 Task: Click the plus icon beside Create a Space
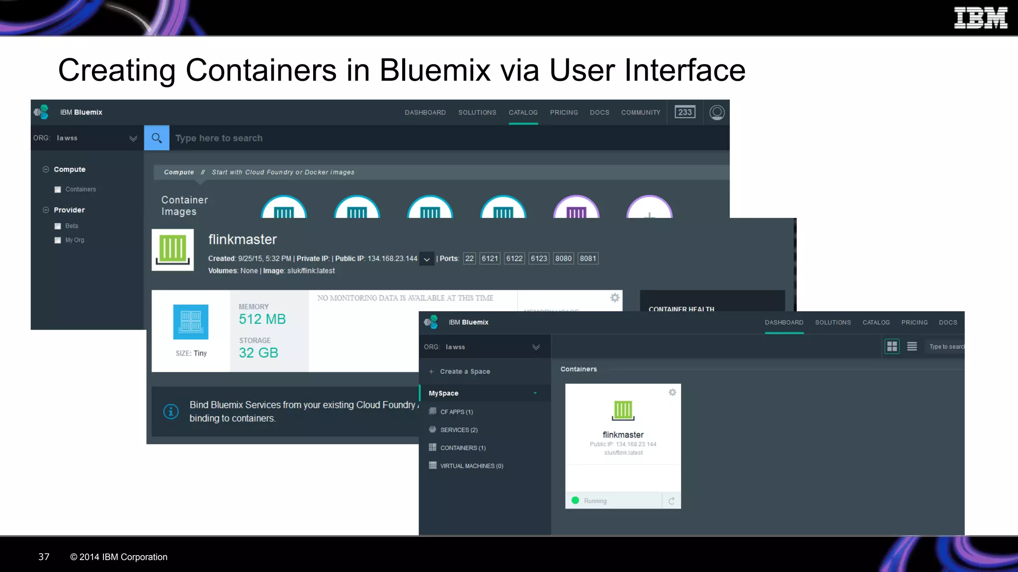coord(431,371)
